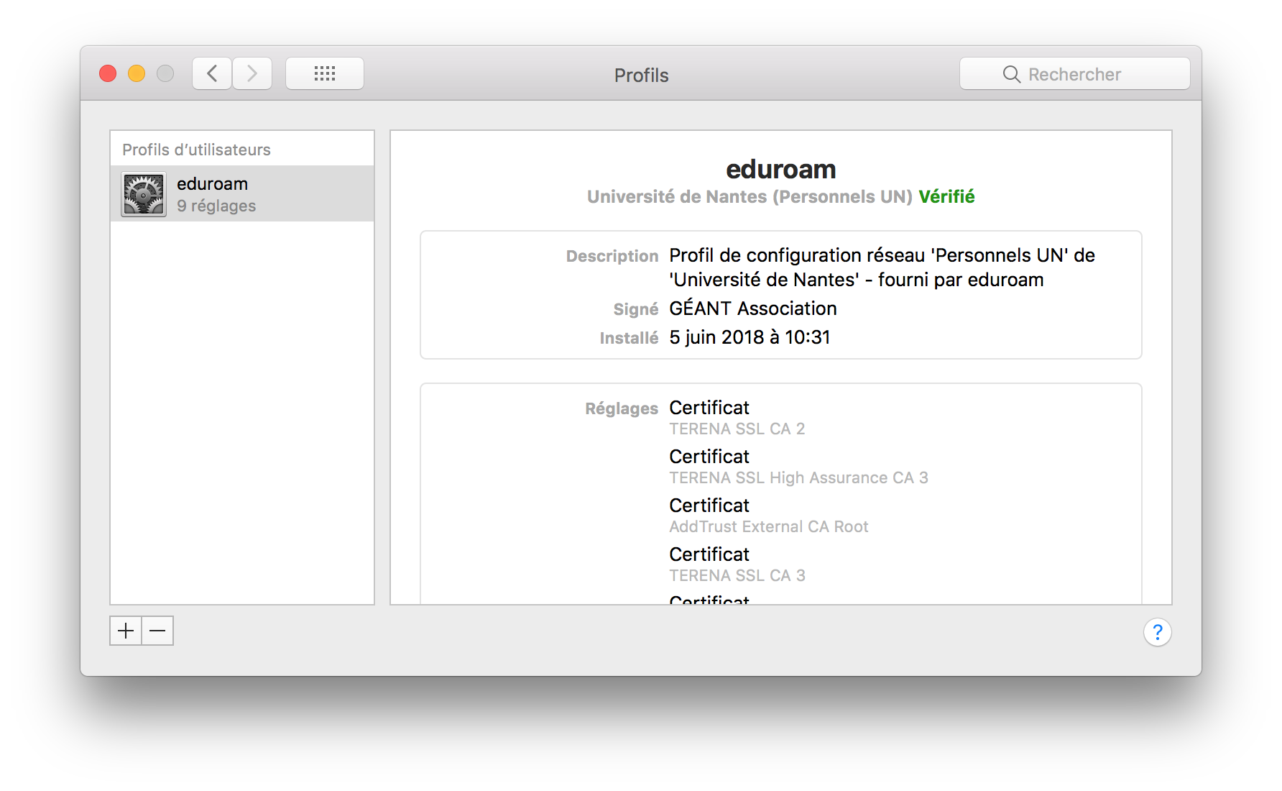The height and width of the screenshot is (791, 1282).
Task: Click the help question mark icon
Action: point(1158,631)
